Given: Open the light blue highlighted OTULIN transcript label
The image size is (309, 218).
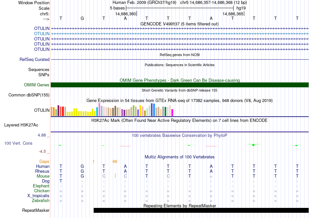Looking at the screenshot, I should coord(42,34).
